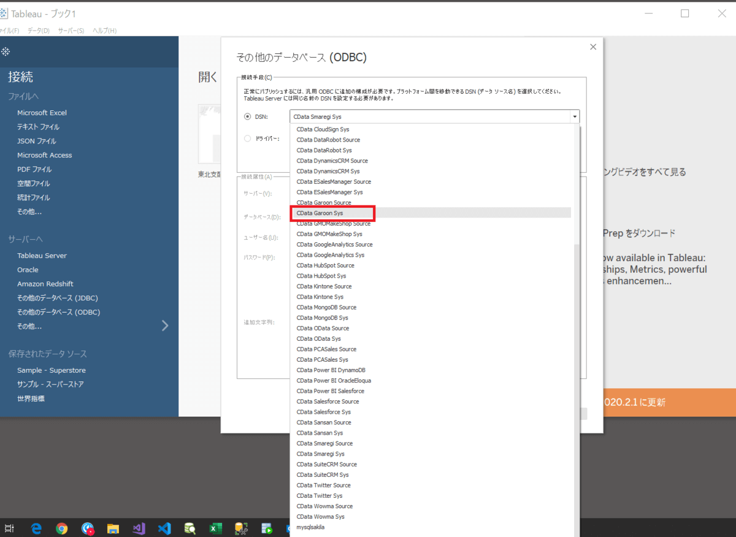The width and height of the screenshot is (736, 537).
Task: Connect to テキスト ファイル
Action: coord(38,127)
